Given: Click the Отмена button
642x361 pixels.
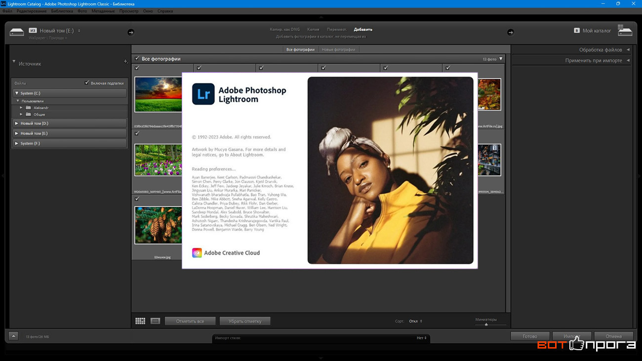Looking at the screenshot, I should (x=614, y=336).
